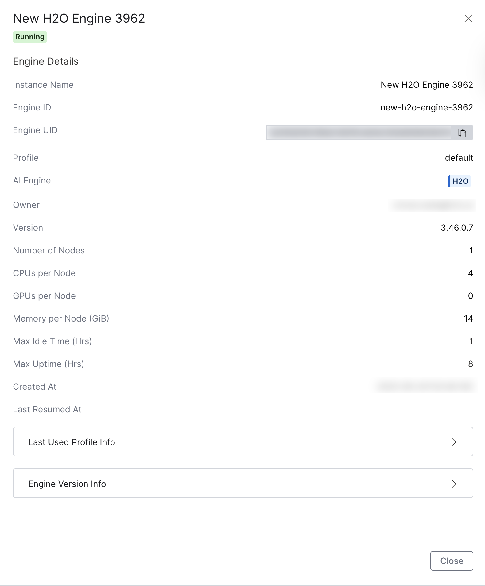
Task: Click the blurred Owner value
Action: 433,205
